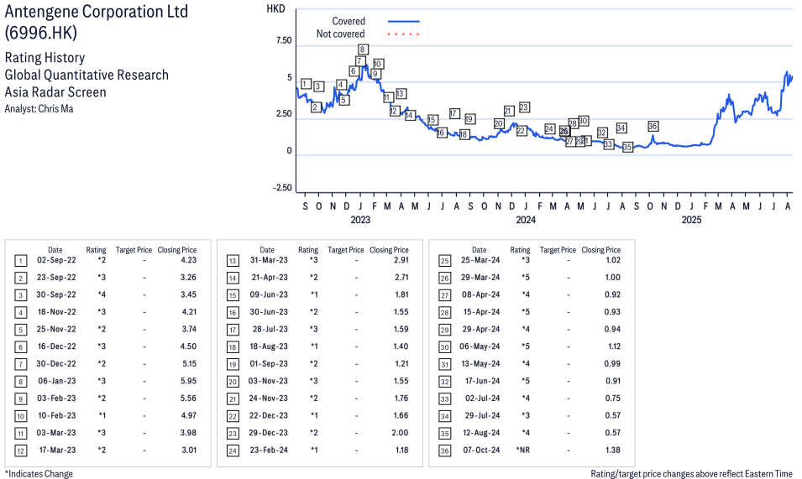Viewport: 802px width, 479px height.
Task: Click the Antengene Corporation Ltd title
Action: pos(97,11)
